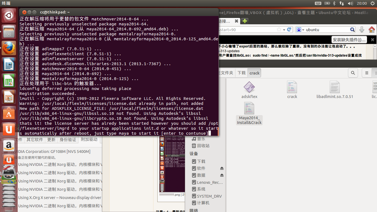
Task: Open the sound volume indicator
Action: coord(351,3)
